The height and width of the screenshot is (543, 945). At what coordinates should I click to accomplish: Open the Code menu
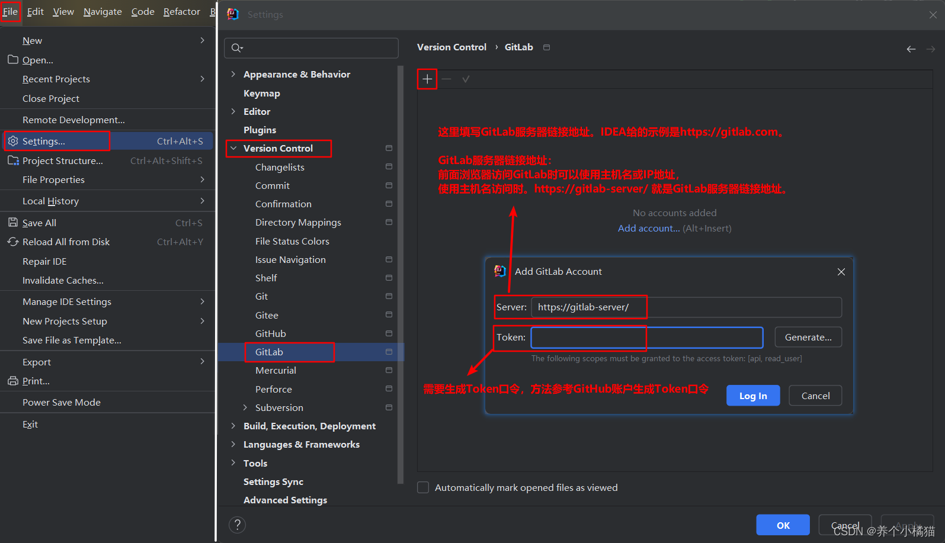143,12
